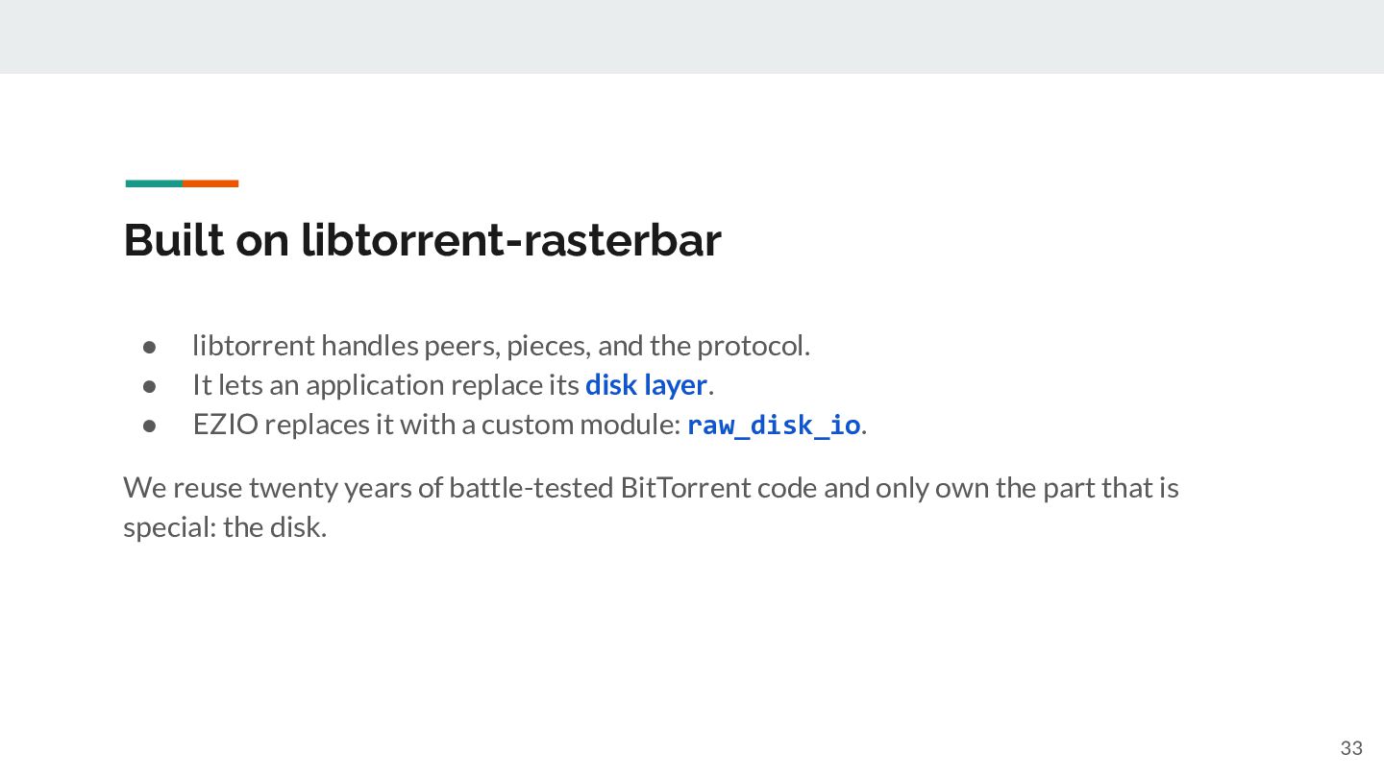Click the word "protocol" in first bullet

pyautogui.click(x=753, y=347)
